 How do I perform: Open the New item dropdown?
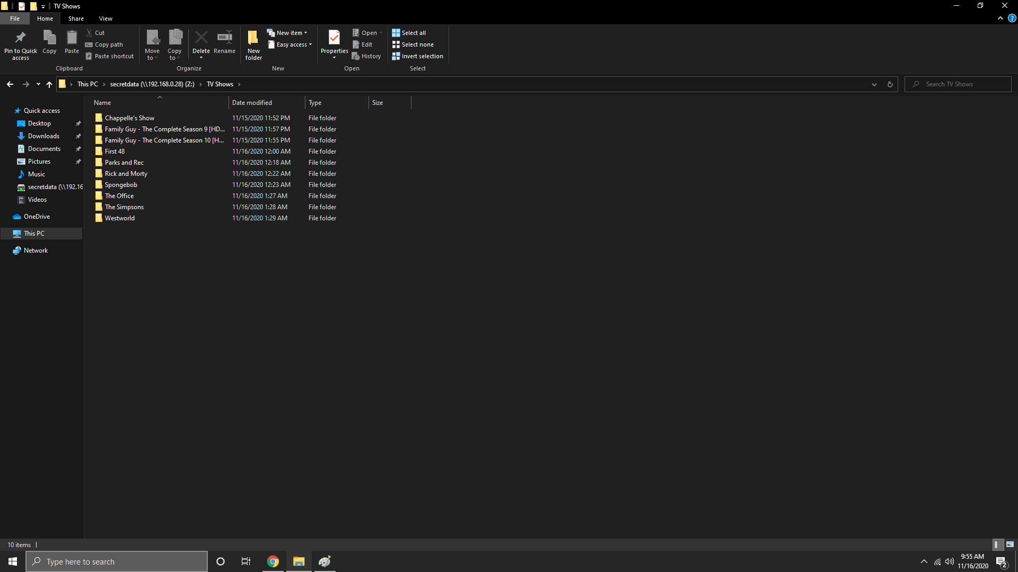[287, 33]
